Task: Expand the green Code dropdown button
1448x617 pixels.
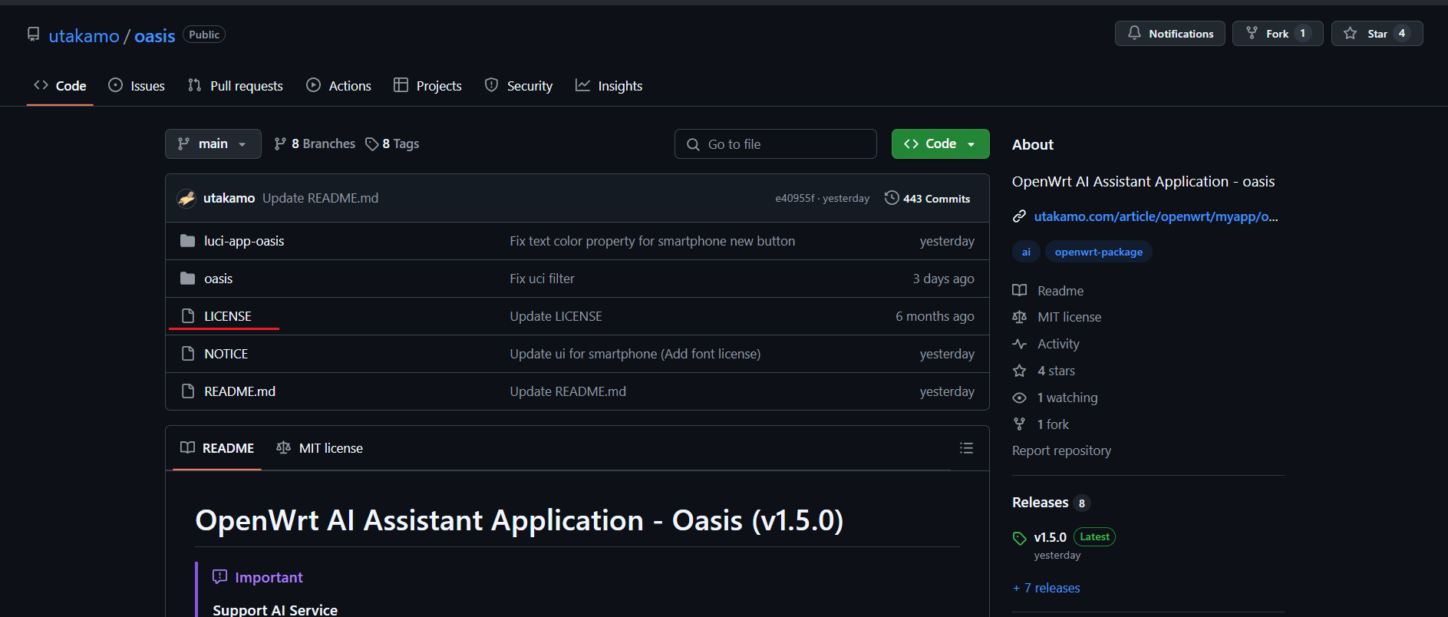Action: (x=940, y=144)
